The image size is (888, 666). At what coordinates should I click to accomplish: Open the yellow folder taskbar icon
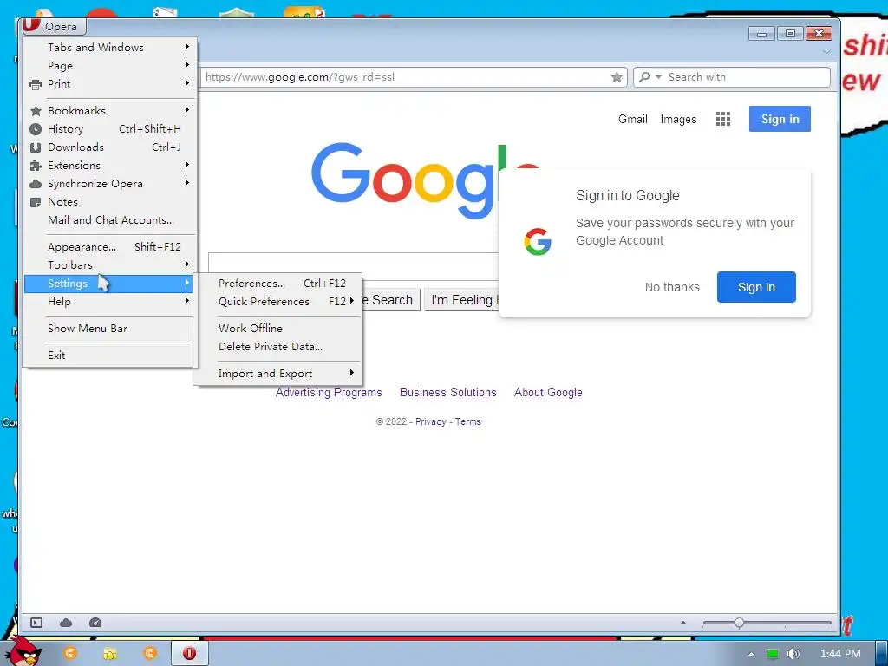(x=109, y=654)
